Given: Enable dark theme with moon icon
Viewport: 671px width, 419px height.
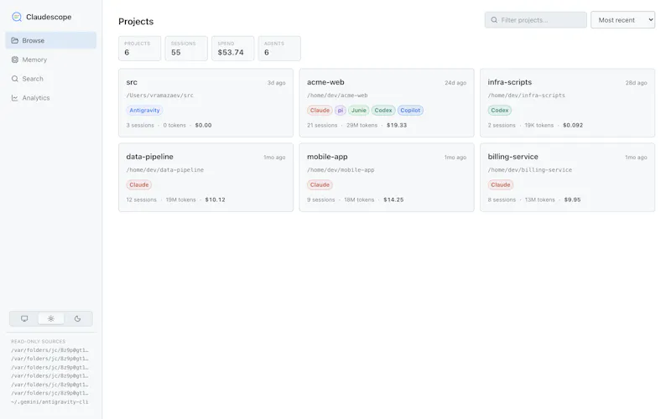Looking at the screenshot, I should pos(77,318).
